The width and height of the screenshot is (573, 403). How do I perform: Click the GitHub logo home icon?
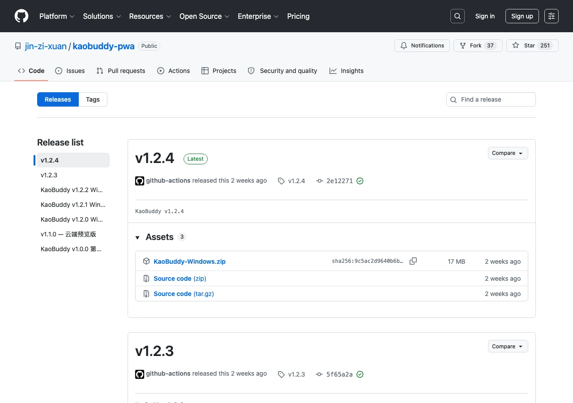point(21,16)
